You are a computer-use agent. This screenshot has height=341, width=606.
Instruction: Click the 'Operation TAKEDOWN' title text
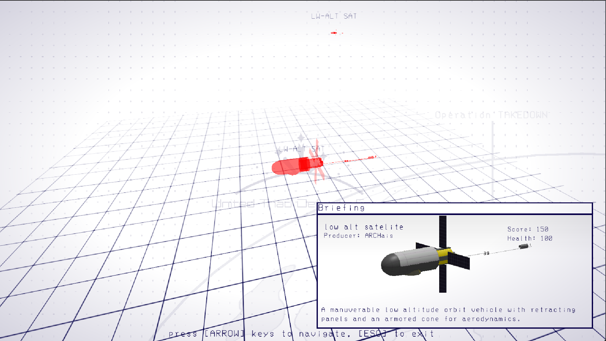(491, 115)
